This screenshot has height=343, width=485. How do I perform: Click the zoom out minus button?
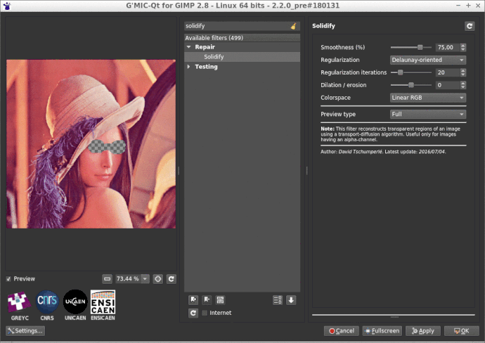pos(107,278)
